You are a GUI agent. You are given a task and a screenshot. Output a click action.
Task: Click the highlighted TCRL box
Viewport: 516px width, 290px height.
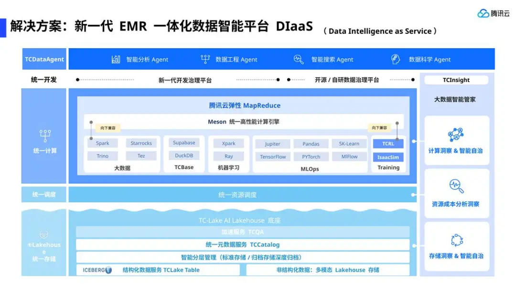[x=388, y=143]
